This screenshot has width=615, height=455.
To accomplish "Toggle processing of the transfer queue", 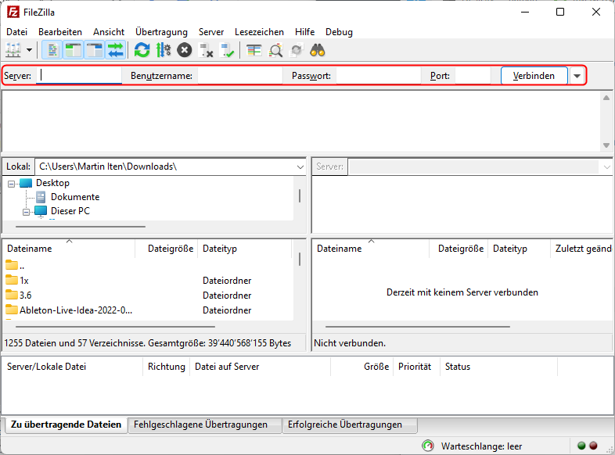I will pyautogui.click(x=163, y=50).
